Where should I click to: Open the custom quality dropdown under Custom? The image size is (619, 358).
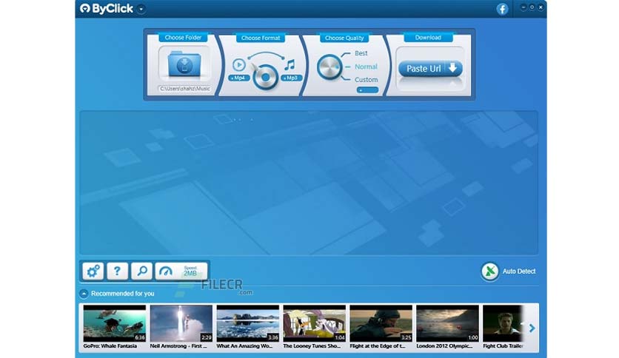(x=367, y=90)
